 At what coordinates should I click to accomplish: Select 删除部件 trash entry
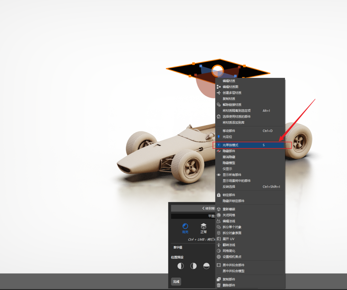pos(250,285)
